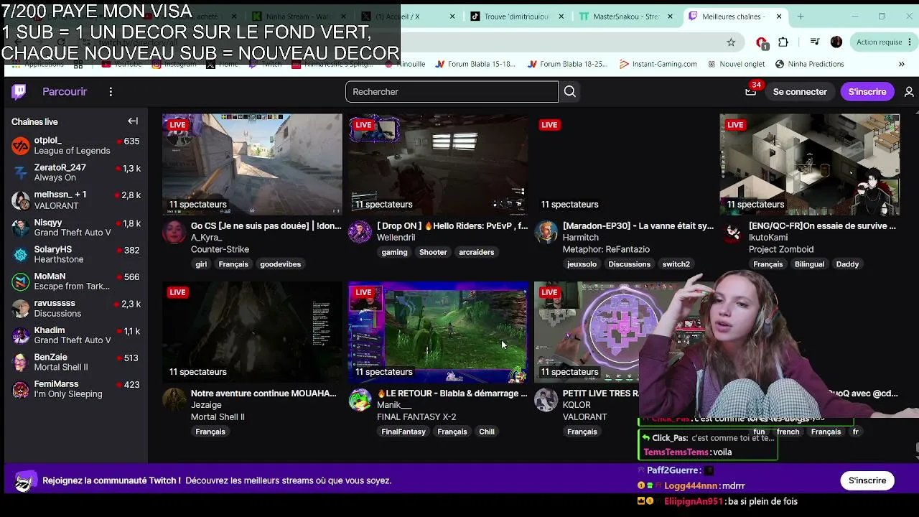Open the browser extensions puzzle icon
Image resolution: width=919 pixels, height=517 pixels.
coord(783,42)
